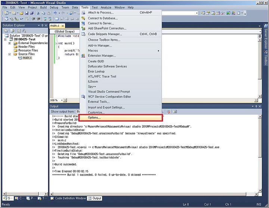The width and height of the screenshot is (269, 208).
Task: Open the Macros submenu
Action: [121, 50]
